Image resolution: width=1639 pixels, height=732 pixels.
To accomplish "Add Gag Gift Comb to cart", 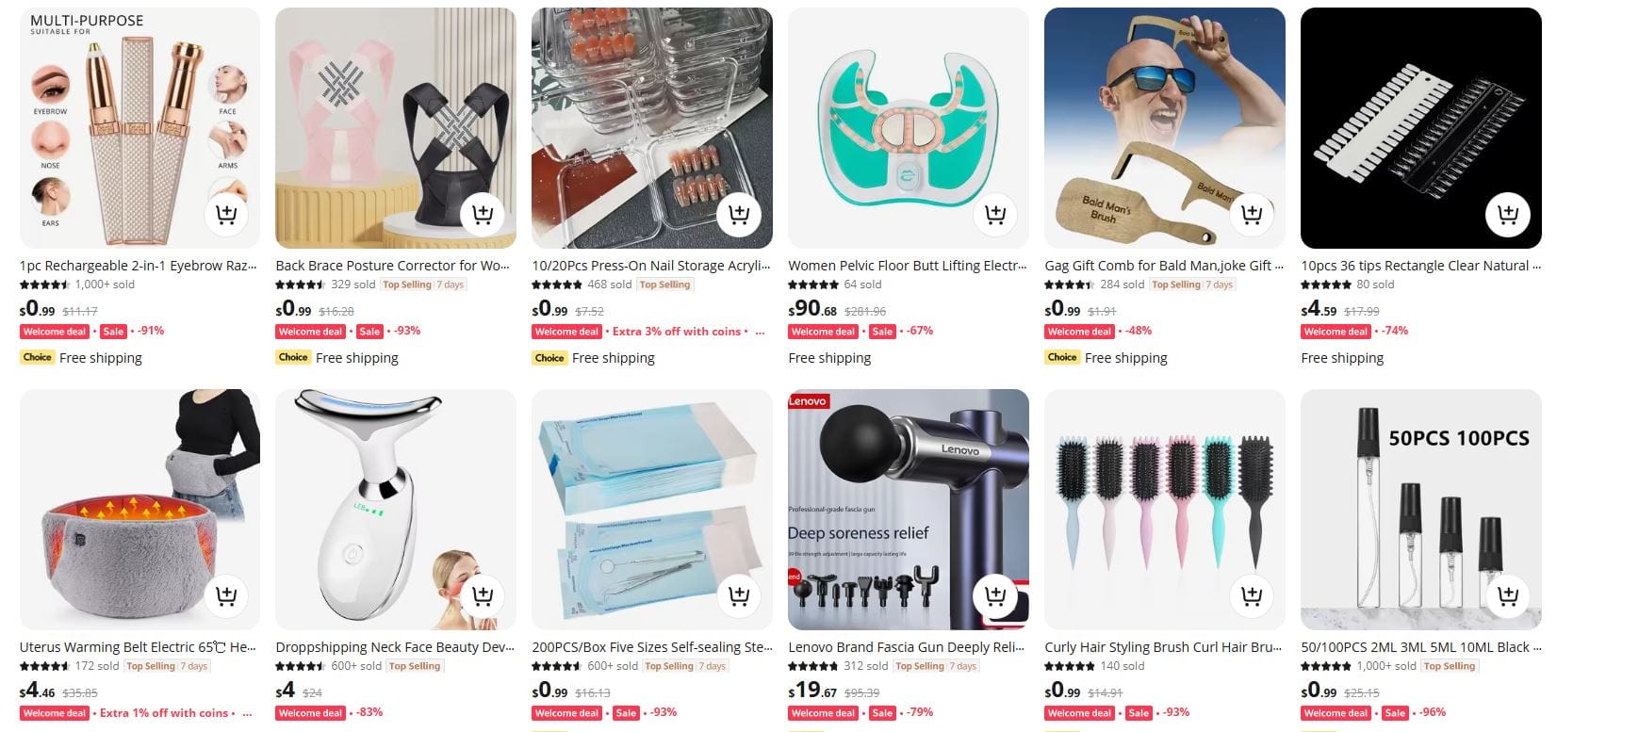I will coord(1252,215).
